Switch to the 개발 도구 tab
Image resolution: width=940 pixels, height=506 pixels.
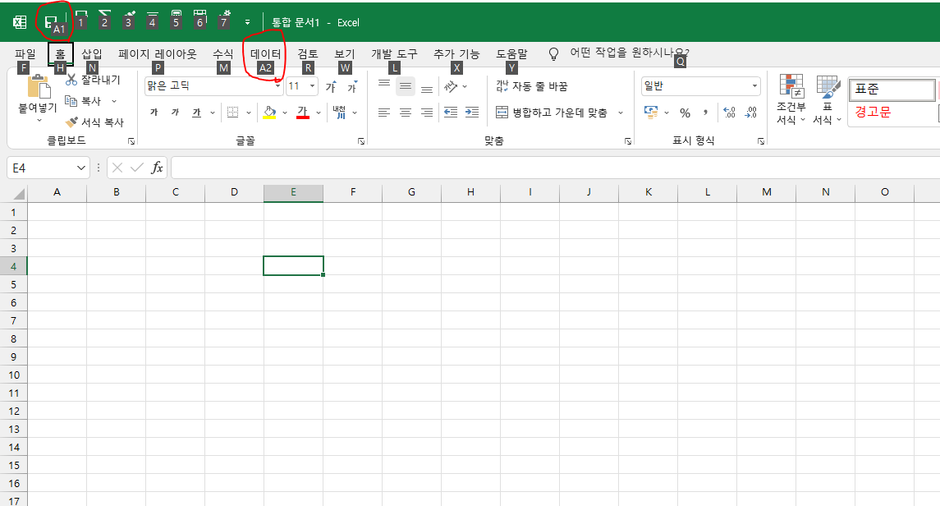[394, 54]
